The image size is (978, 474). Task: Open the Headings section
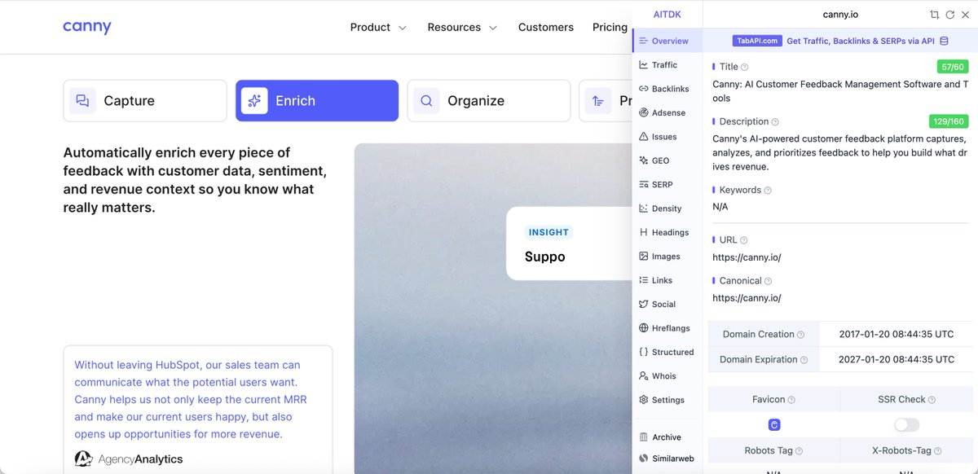pyautogui.click(x=667, y=233)
